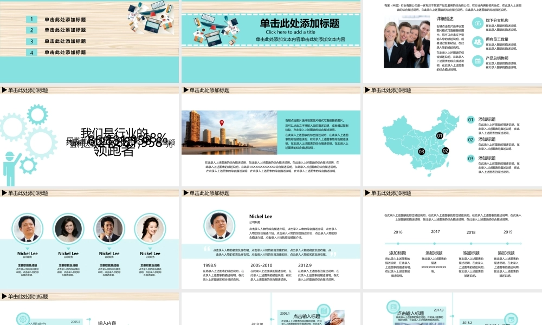Click the cloud download icon beside 旗下分支机构
Screen dimensions: 542x325
478,23
